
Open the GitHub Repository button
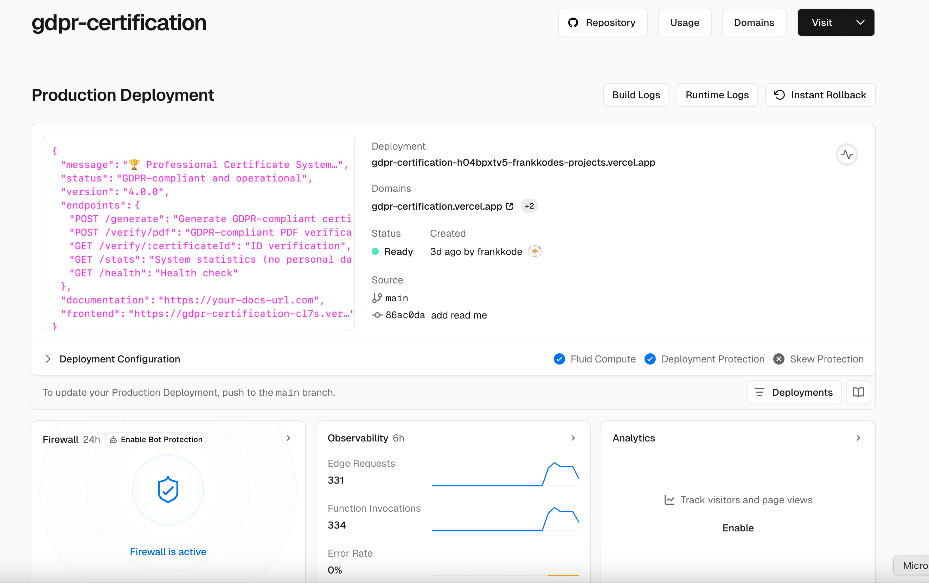click(x=602, y=22)
